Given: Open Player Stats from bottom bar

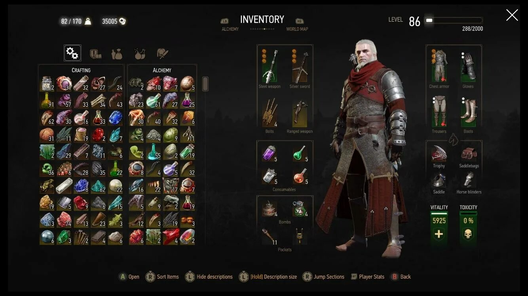Looking at the screenshot, I should pyautogui.click(x=368, y=277).
